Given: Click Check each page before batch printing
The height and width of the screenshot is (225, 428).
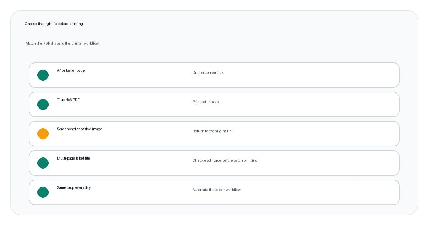Looking at the screenshot, I should click(225, 160).
